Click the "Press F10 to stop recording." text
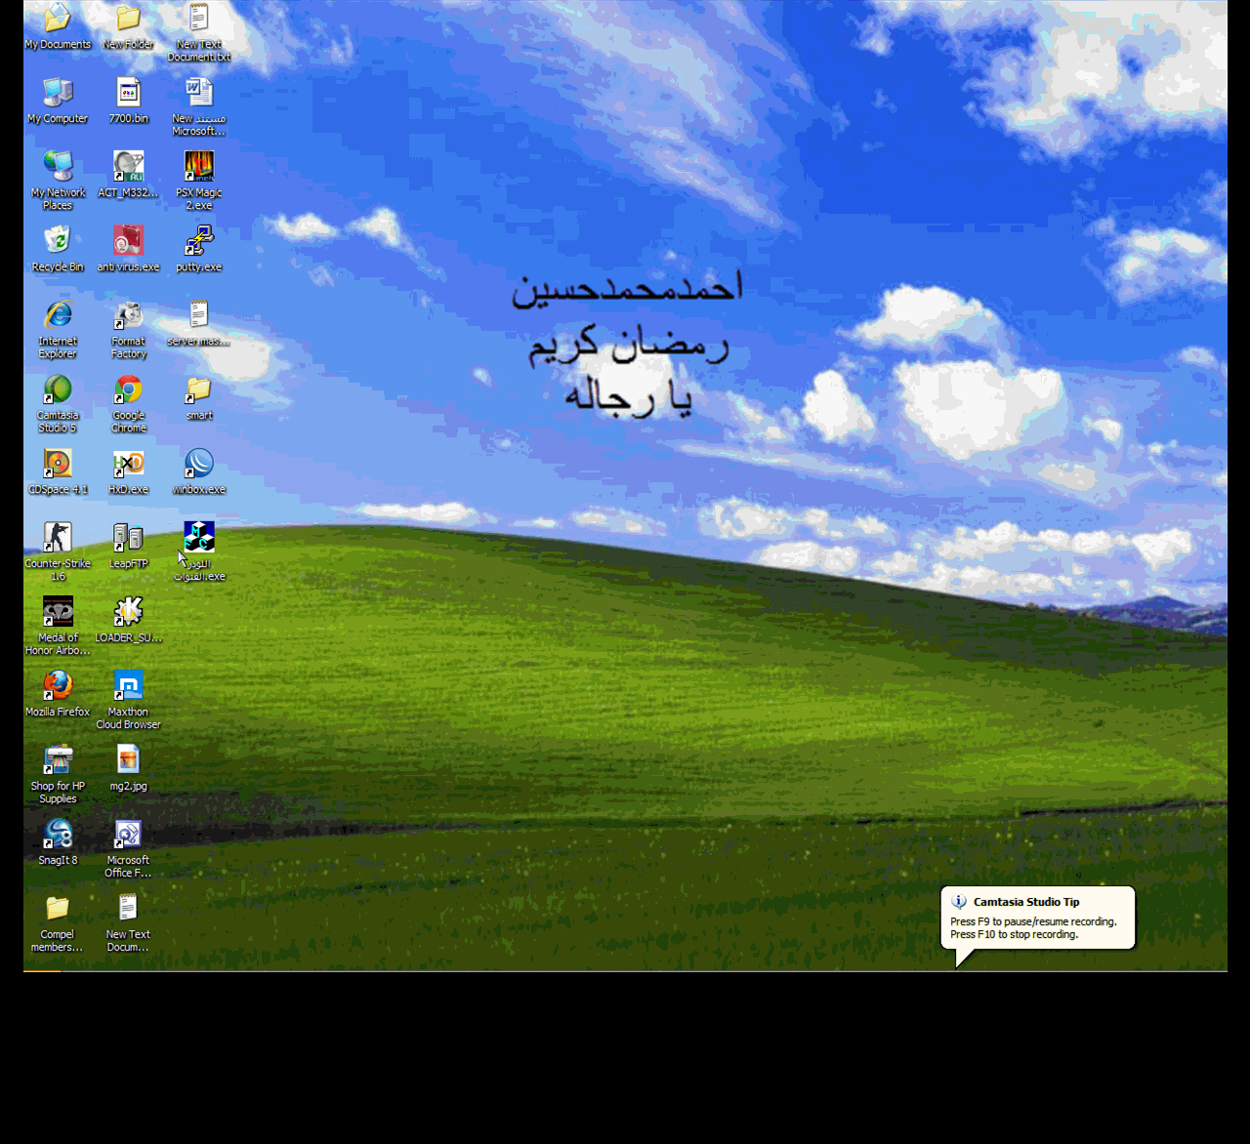Image resolution: width=1250 pixels, height=1144 pixels. point(1014,934)
